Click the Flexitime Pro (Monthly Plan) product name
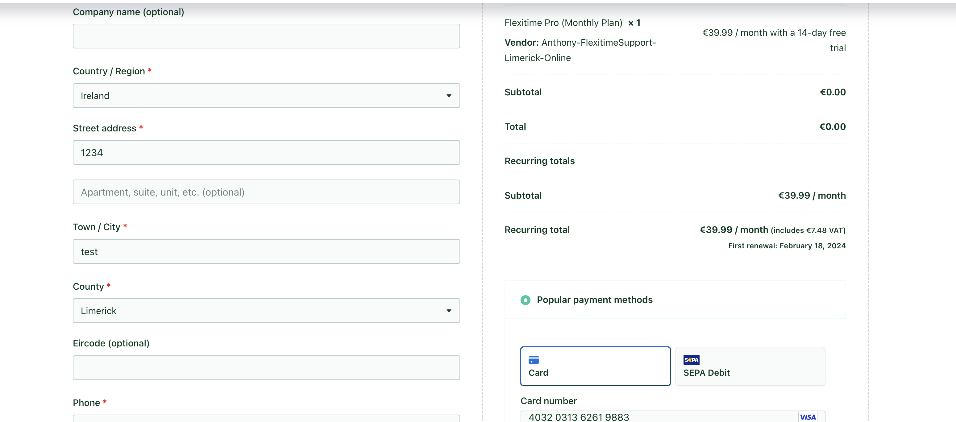Viewport: 956px width, 422px height. (x=563, y=23)
